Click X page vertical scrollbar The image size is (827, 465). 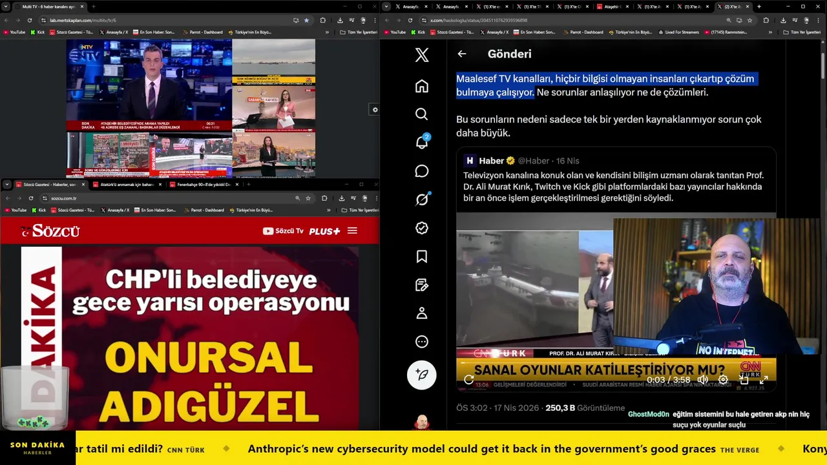click(822, 65)
